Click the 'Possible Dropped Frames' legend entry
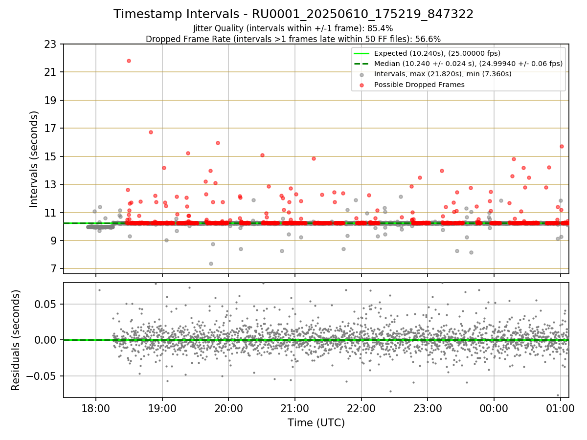Image resolution: width=587 pixels, height=440 pixels. pyautogui.click(x=419, y=85)
